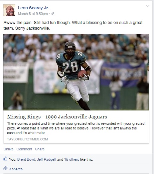This screenshot has width=154, height=174.
Task: Click Leon Searcy Jr. profile picture
Action: pyautogui.click(x=9, y=10)
